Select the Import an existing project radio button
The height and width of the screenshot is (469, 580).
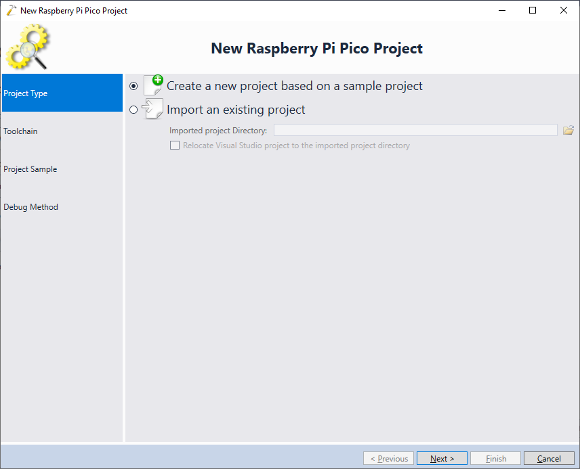pyautogui.click(x=133, y=110)
